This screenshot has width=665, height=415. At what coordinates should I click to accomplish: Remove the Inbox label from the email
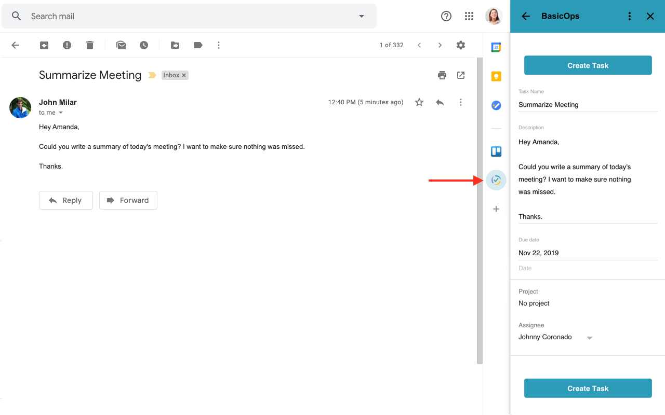click(184, 75)
